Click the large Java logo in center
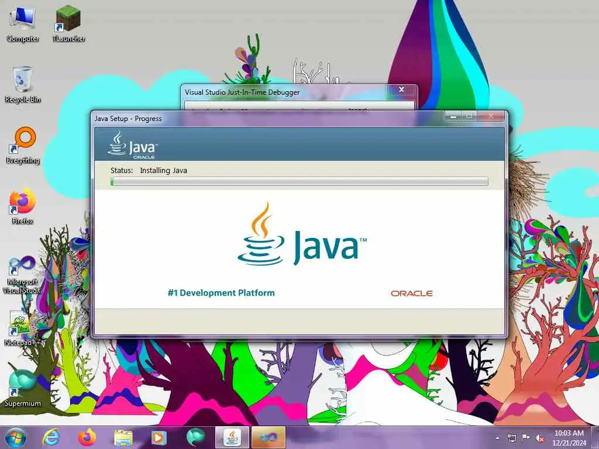599x449 pixels. click(302, 234)
